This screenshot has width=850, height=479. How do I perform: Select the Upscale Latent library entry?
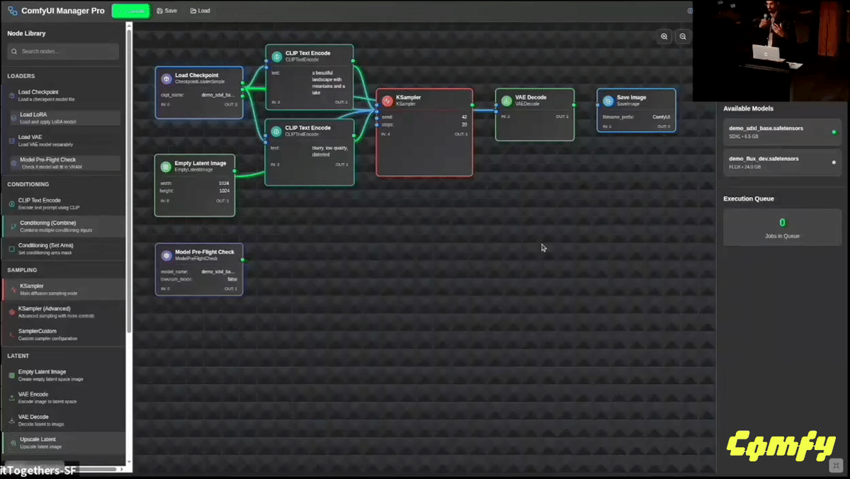pyautogui.click(x=62, y=443)
